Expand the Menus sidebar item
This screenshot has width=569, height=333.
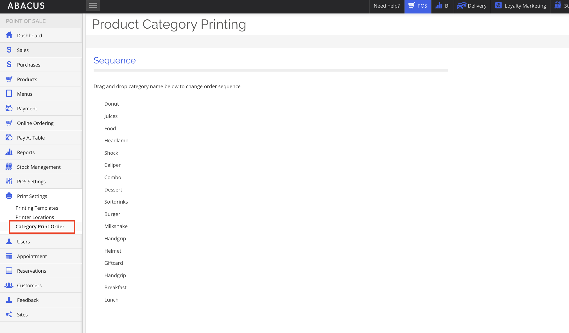point(25,94)
